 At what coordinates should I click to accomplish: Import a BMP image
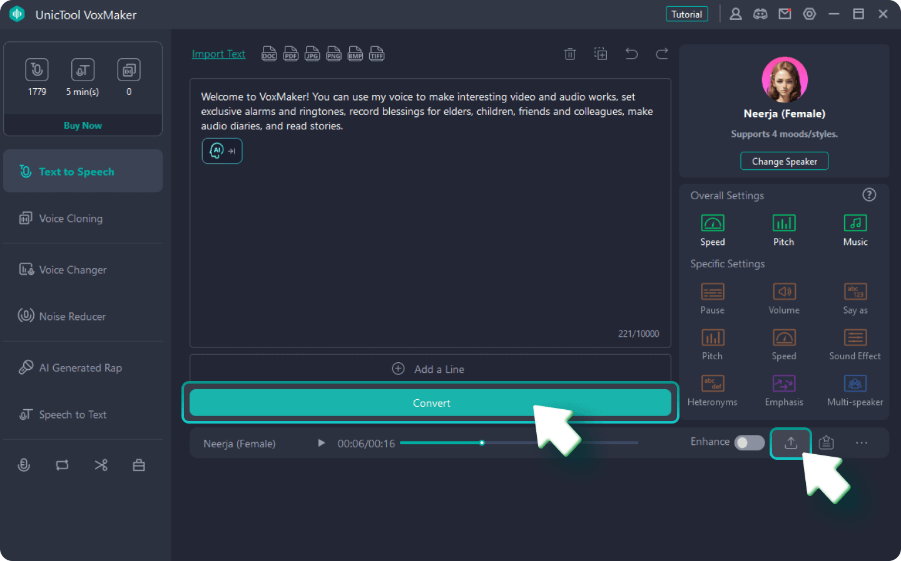(355, 54)
